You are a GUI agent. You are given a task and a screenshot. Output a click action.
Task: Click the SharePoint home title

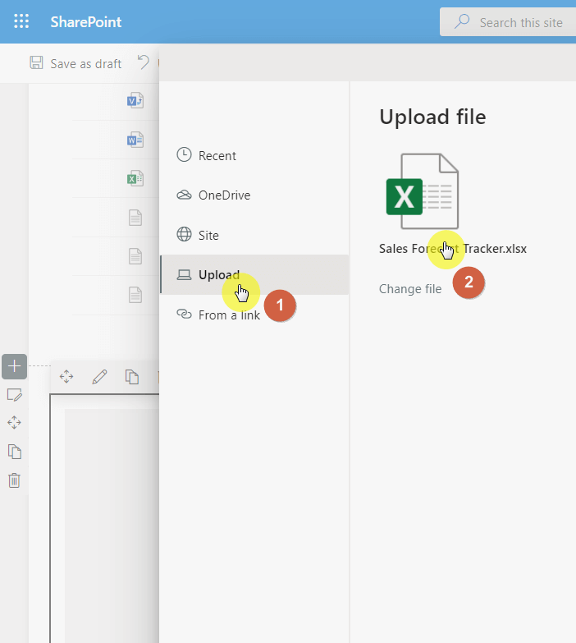click(x=86, y=21)
